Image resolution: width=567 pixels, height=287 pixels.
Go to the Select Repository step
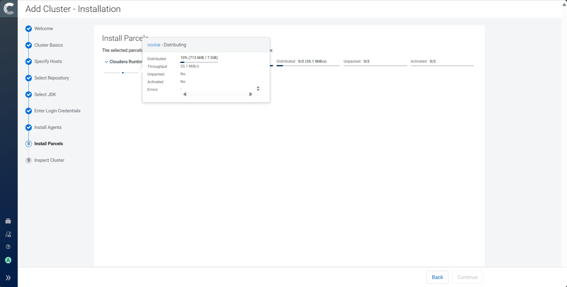tap(52, 78)
